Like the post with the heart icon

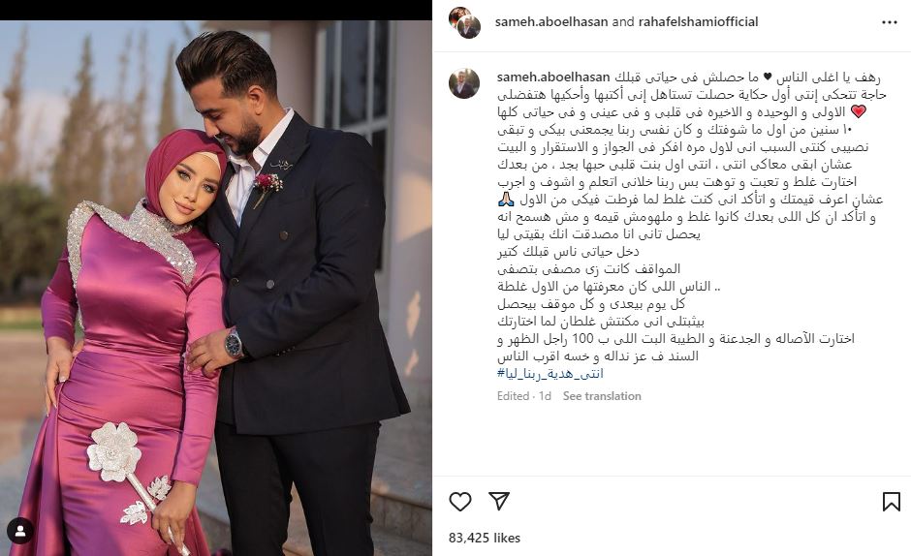(459, 502)
